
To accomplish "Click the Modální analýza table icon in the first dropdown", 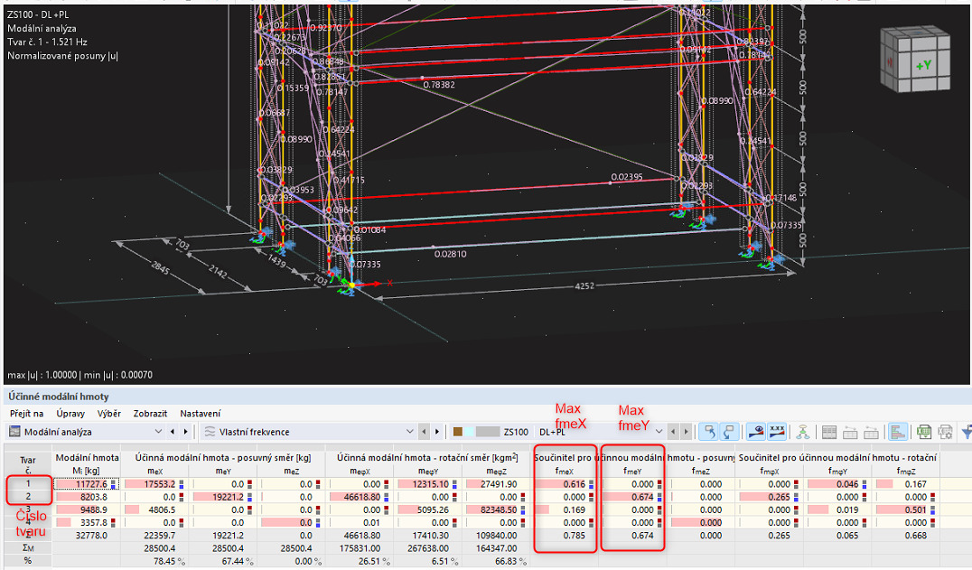I will click(15, 432).
